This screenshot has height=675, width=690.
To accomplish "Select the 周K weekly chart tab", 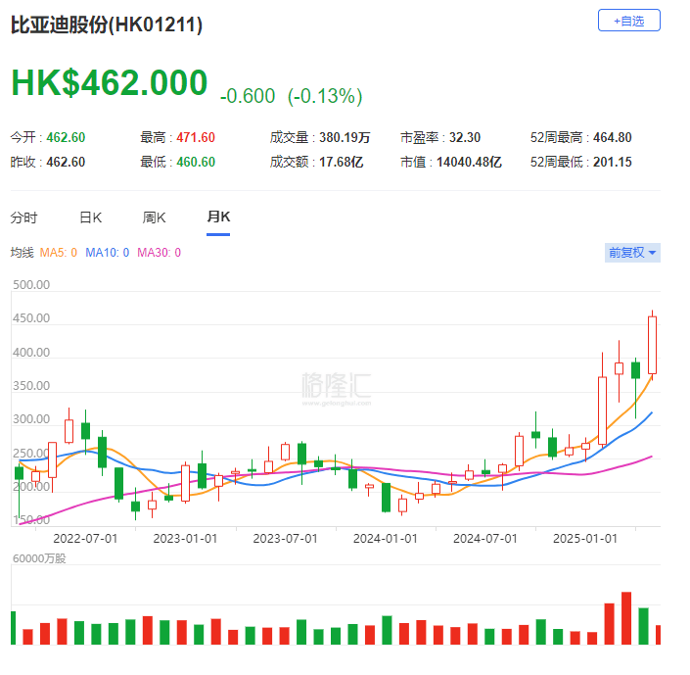I will point(154,217).
